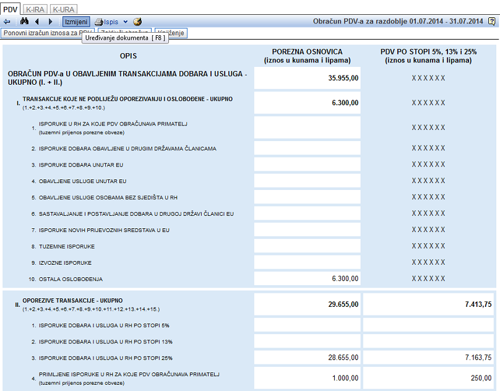Screen dimensions: 500x391
Task: Switch to the K-IRA tab
Action: click(x=35, y=9)
